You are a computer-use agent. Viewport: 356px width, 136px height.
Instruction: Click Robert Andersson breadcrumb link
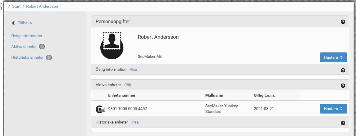click(42, 6)
